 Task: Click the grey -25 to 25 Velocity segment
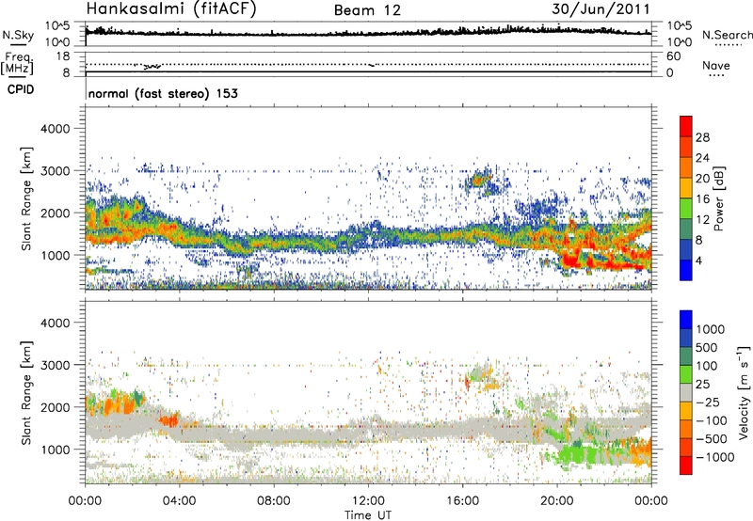pos(686,392)
